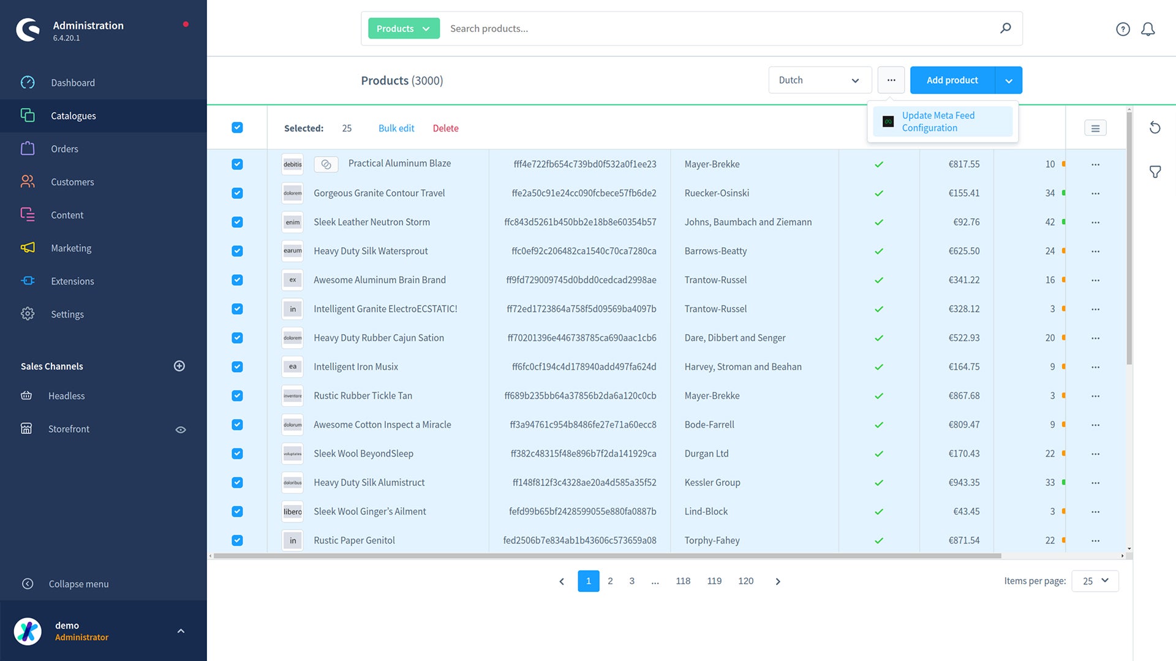Add a new sales channel with plus icon
Screen dimensions: 1176x661
tap(179, 366)
